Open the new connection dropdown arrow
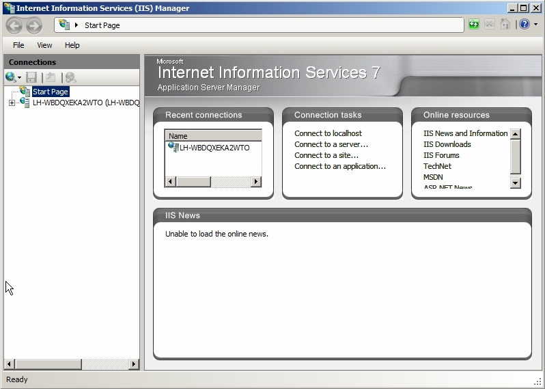Screen dimensions: 545x389 coord(19,77)
